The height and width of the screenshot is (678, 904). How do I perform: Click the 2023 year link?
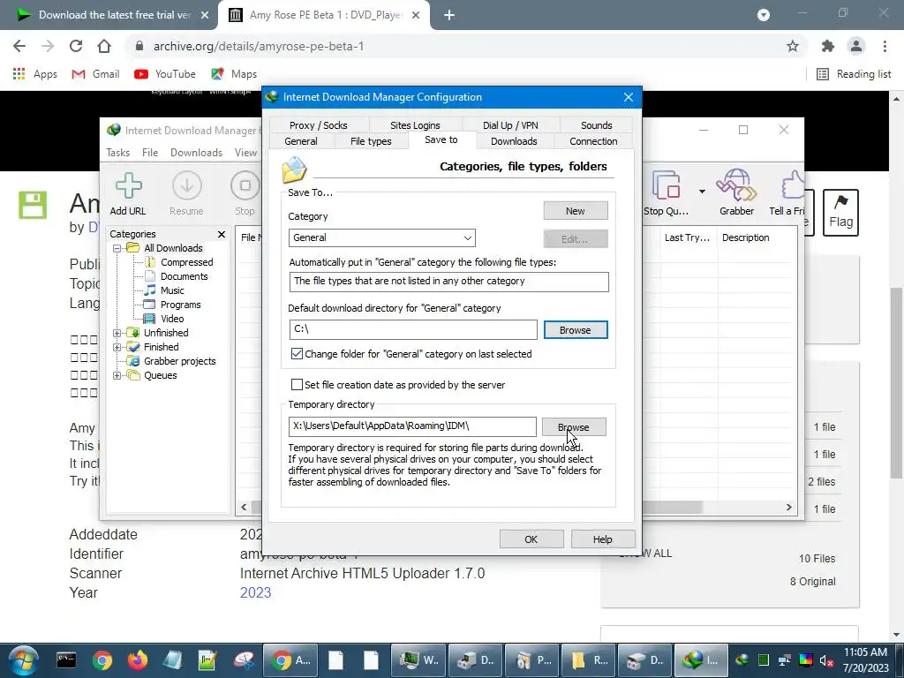255,592
